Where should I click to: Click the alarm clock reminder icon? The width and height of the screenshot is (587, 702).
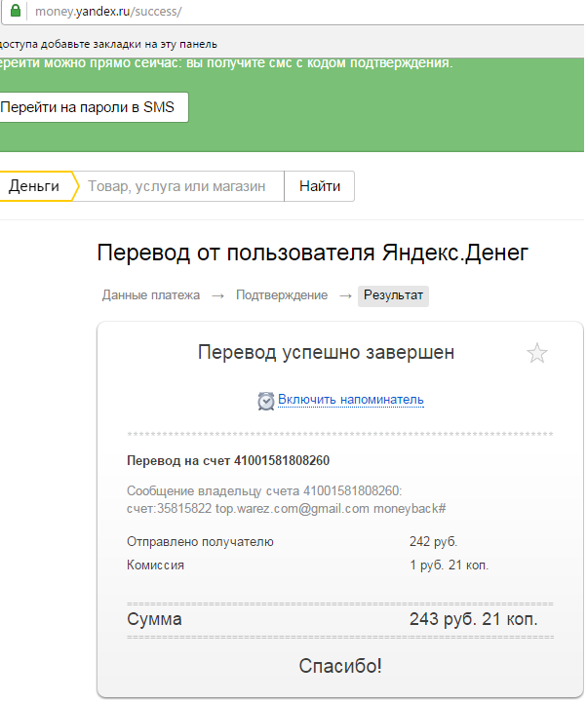click(265, 400)
